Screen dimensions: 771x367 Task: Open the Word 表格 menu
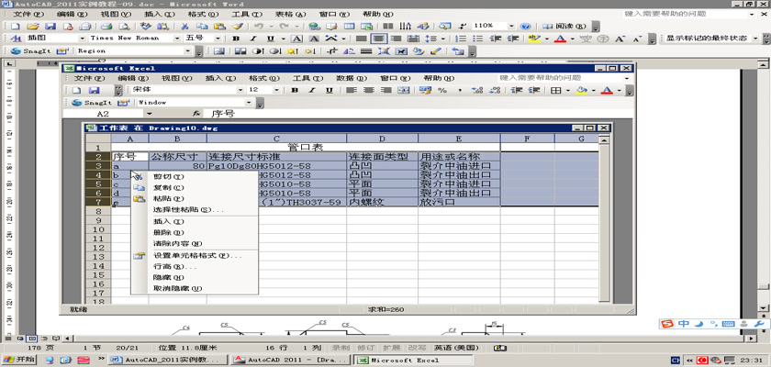click(x=290, y=15)
